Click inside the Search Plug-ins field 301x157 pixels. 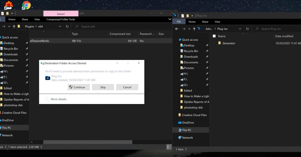(x=276, y=29)
